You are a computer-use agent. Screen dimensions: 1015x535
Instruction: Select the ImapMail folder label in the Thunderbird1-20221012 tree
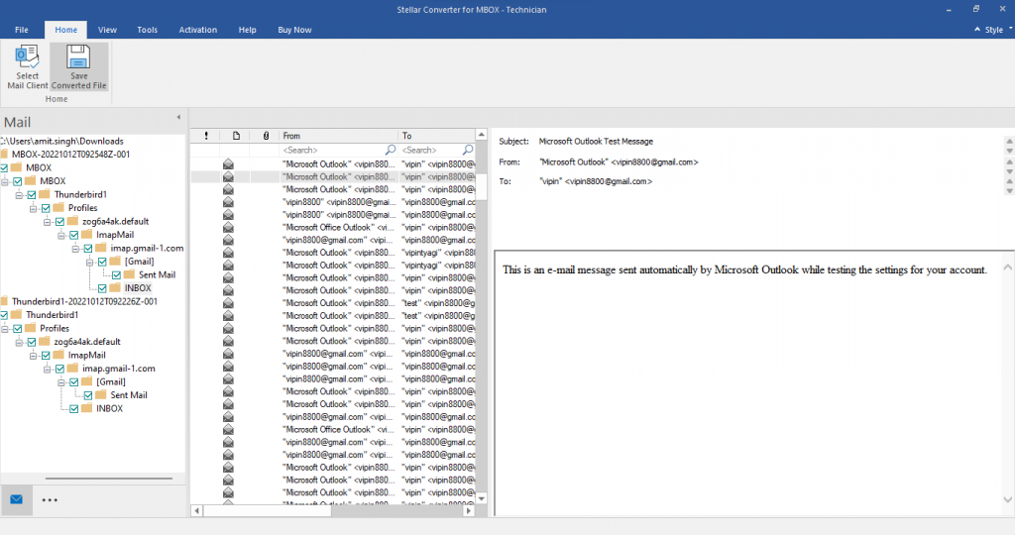click(x=87, y=355)
